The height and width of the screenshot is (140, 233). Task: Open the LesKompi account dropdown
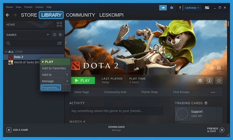tap(192, 8)
